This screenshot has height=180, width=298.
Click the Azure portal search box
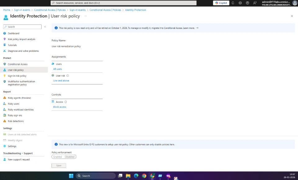[124, 3]
